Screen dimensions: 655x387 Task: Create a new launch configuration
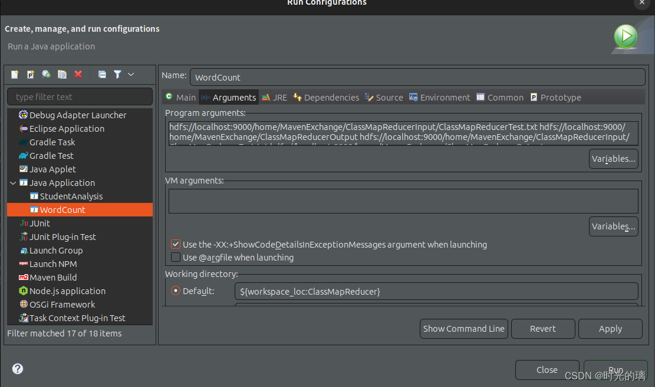[x=15, y=74]
